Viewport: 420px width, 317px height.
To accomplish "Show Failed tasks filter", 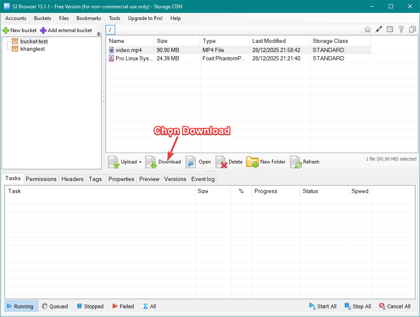I will [x=123, y=306].
